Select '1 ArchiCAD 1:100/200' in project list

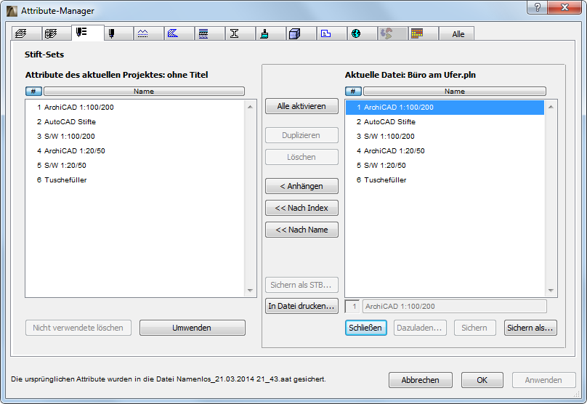[x=135, y=107]
